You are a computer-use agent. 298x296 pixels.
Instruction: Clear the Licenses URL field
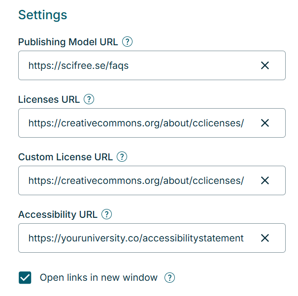click(x=265, y=123)
